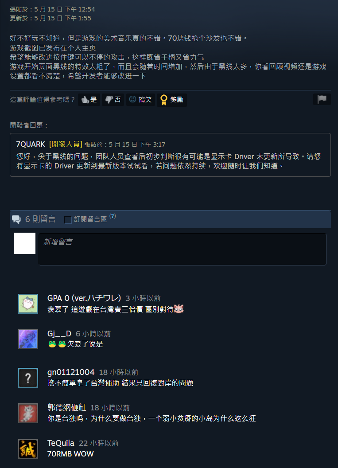Screen dimensions: 338x468
Task: Open GPA 0 user avatar
Action: click(x=28, y=304)
